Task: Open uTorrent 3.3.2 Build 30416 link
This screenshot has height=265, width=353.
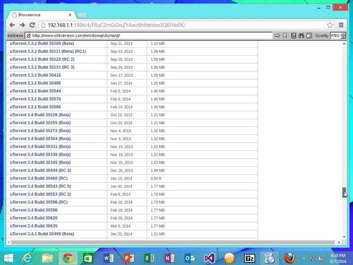Action: coord(36,75)
